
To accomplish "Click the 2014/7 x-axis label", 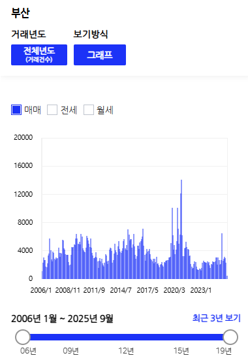I will click(x=121, y=290).
